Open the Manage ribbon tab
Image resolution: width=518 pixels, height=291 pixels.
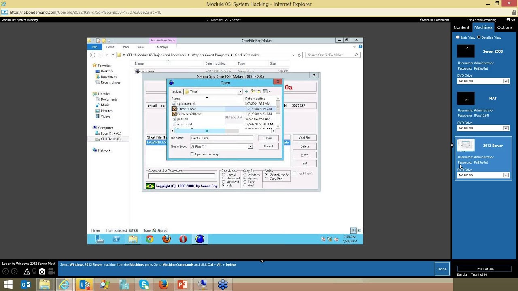pos(163,47)
